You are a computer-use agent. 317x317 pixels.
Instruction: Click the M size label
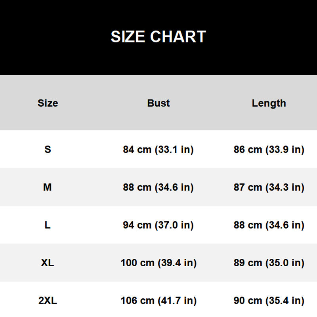(48, 187)
